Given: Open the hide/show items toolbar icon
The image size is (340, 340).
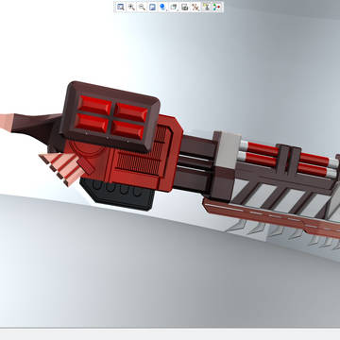Looking at the screenshot, I should coord(185,7).
